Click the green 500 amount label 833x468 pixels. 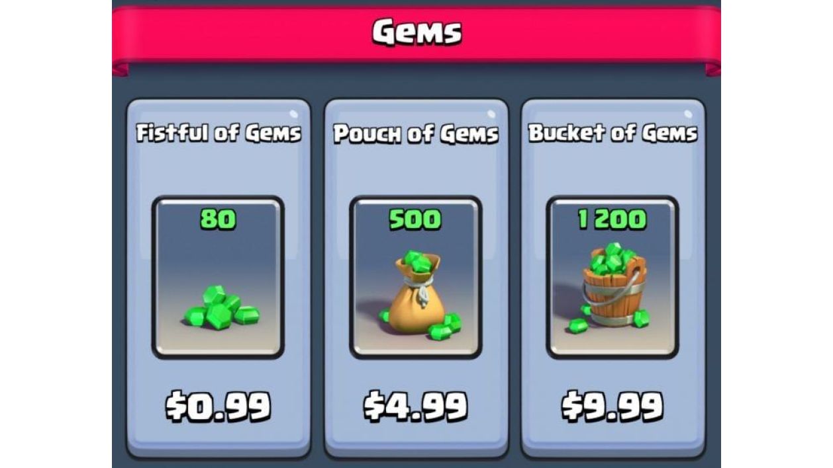[x=415, y=219]
